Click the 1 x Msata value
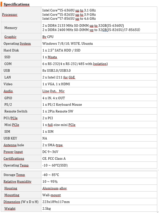This screenshot has width=159, height=213. (50, 57)
